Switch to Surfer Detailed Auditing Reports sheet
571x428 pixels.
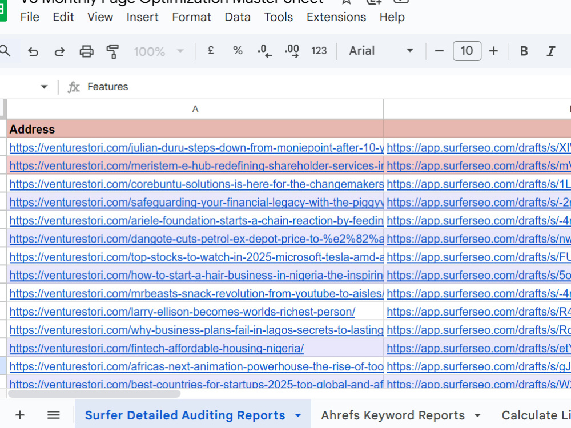tap(185, 415)
